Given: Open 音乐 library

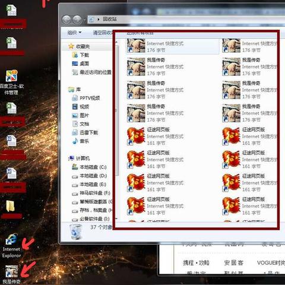Looking at the screenshot, I should (84, 141).
